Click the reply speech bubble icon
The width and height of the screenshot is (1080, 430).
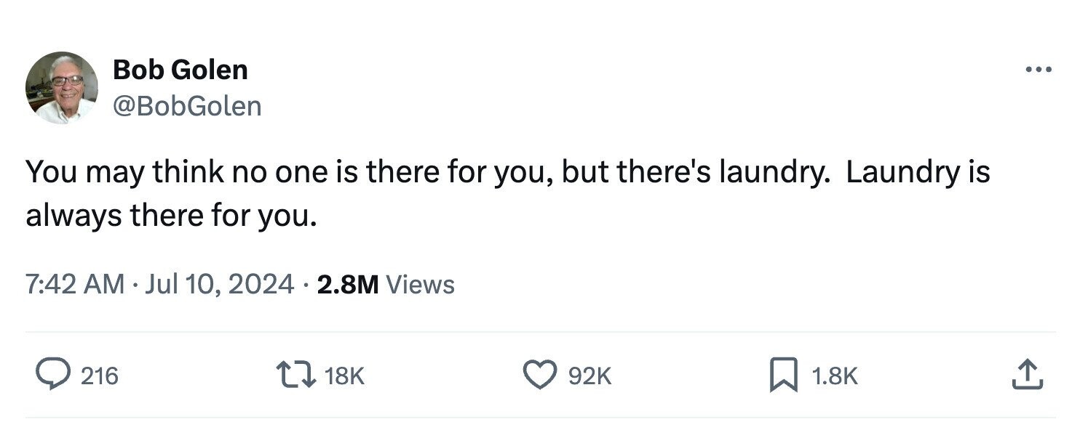tap(54, 376)
